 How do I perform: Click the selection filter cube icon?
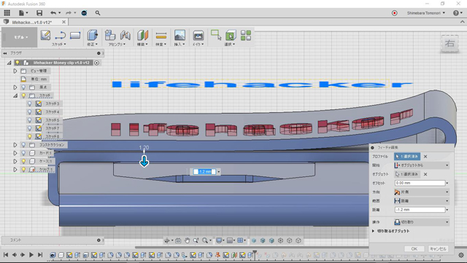pyautogui.click(x=231, y=35)
